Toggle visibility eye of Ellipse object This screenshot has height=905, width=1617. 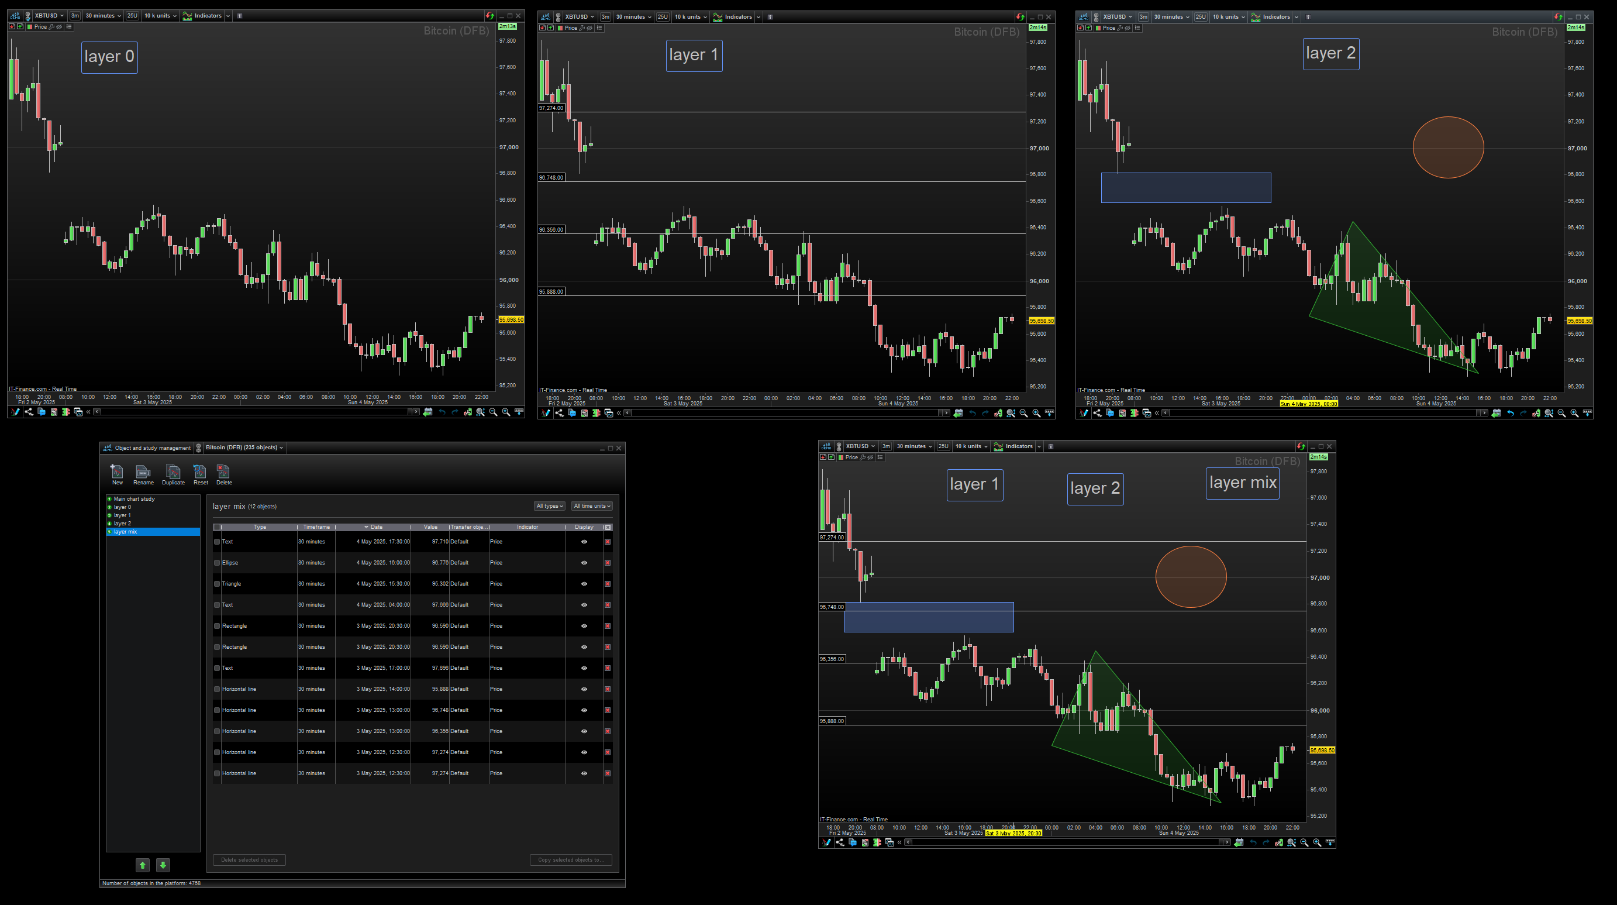coord(584,563)
